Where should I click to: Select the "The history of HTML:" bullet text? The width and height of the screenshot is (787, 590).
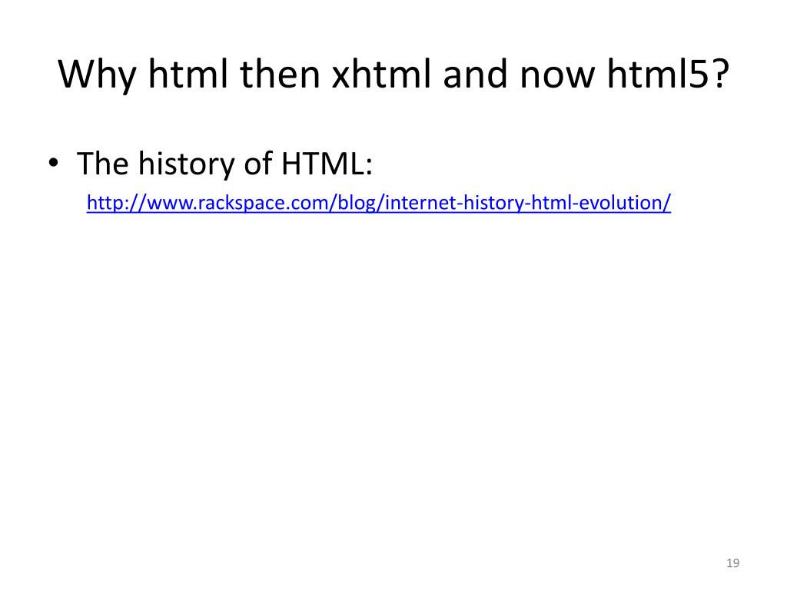pos(224,163)
